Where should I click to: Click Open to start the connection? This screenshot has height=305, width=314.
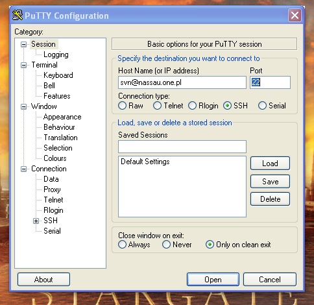tap(213, 280)
